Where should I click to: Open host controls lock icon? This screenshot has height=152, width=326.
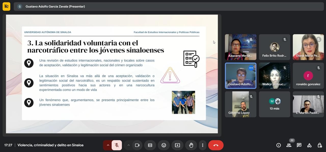tap(320, 145)
